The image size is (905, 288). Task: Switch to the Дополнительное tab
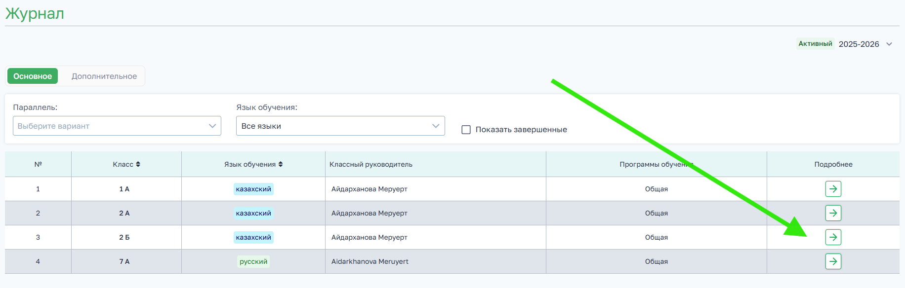coord(104,76)
